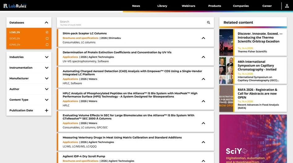Screen dimensions: 293x163
Task: Open the News menu item
Action: point(136,6)
